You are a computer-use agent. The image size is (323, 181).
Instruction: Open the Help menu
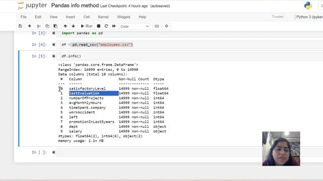pyautogui.click(x=142, y=17)
